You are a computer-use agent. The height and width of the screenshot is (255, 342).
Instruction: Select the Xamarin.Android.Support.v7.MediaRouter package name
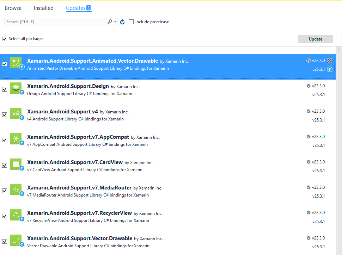[79, 188]
